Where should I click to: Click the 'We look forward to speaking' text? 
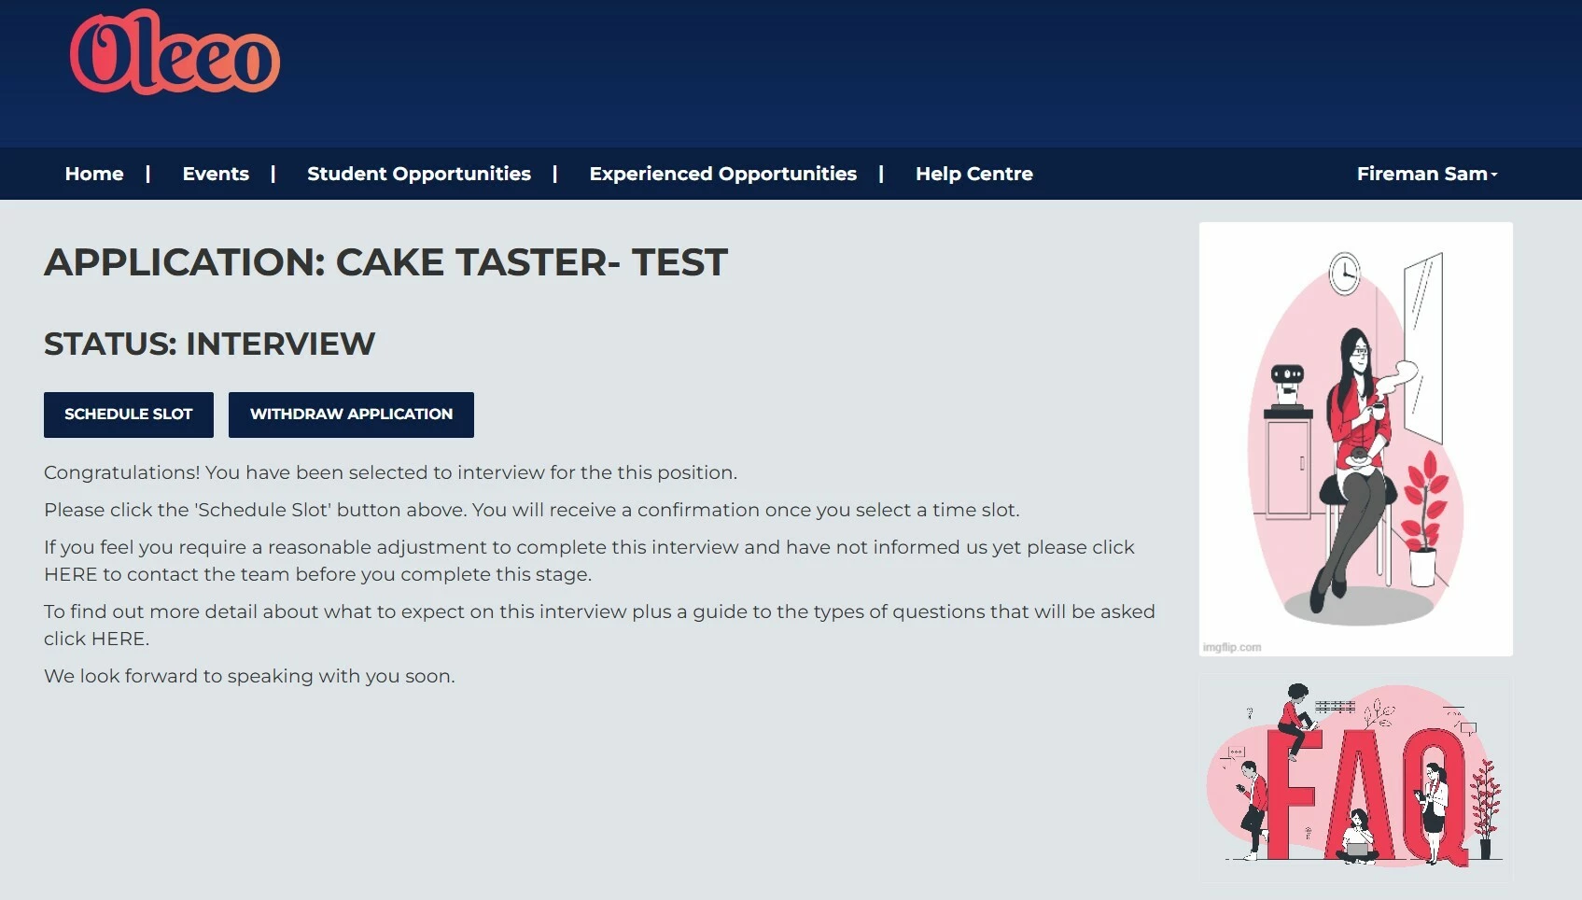tap(249, 676)
